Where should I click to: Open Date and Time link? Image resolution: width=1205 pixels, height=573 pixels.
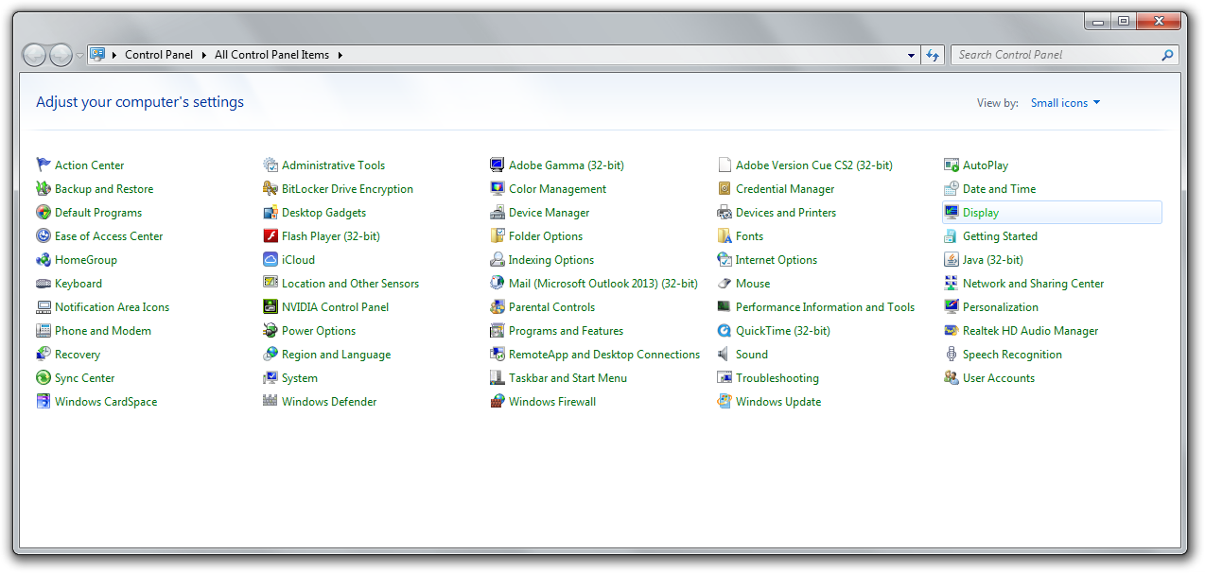(999, 188)
